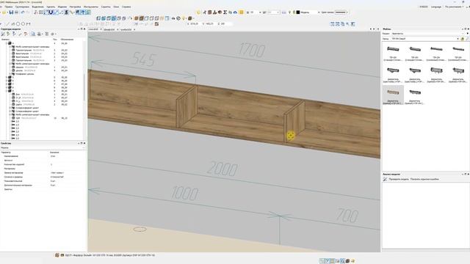The image size is (470, 264).
Task: Open the Выделение menu
Action: [37, 7]
